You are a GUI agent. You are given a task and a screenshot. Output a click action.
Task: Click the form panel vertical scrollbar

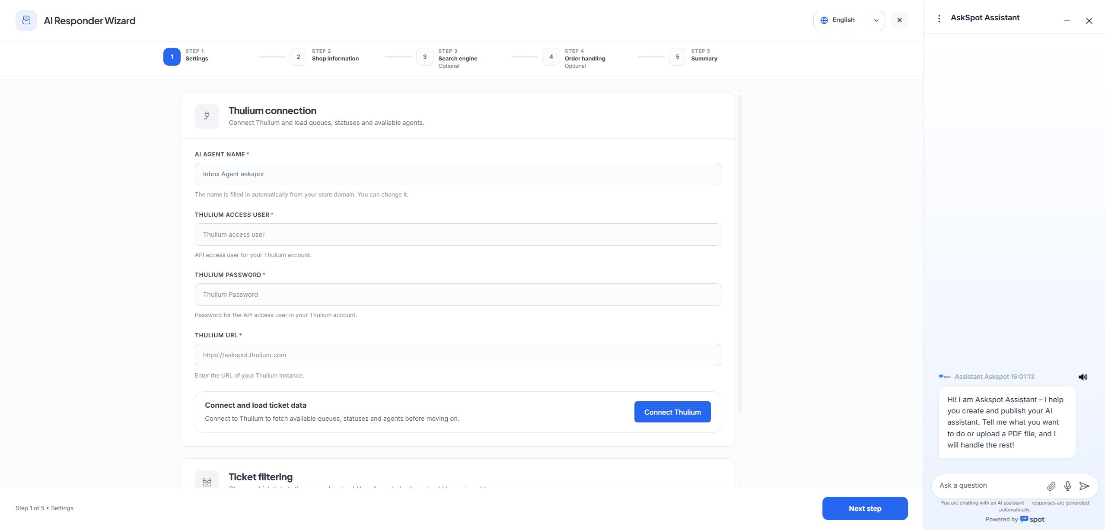point(740,255)
